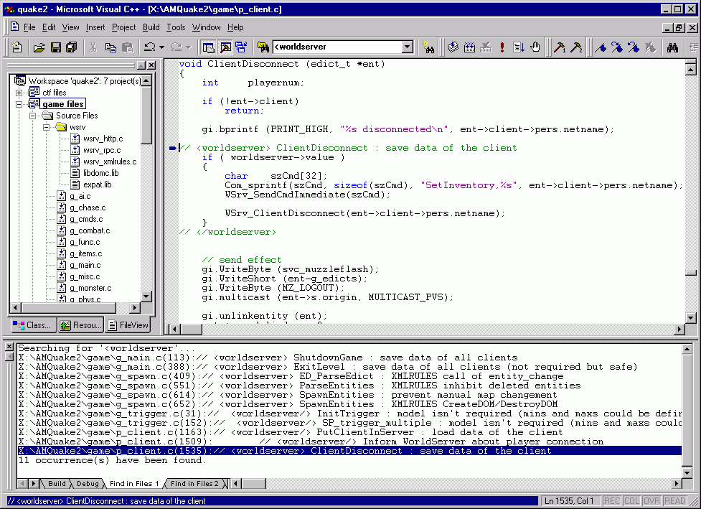Toggle breakpoint using the hand icon
This screenshot has width=701, height=509.
click(x=535, y=47)
